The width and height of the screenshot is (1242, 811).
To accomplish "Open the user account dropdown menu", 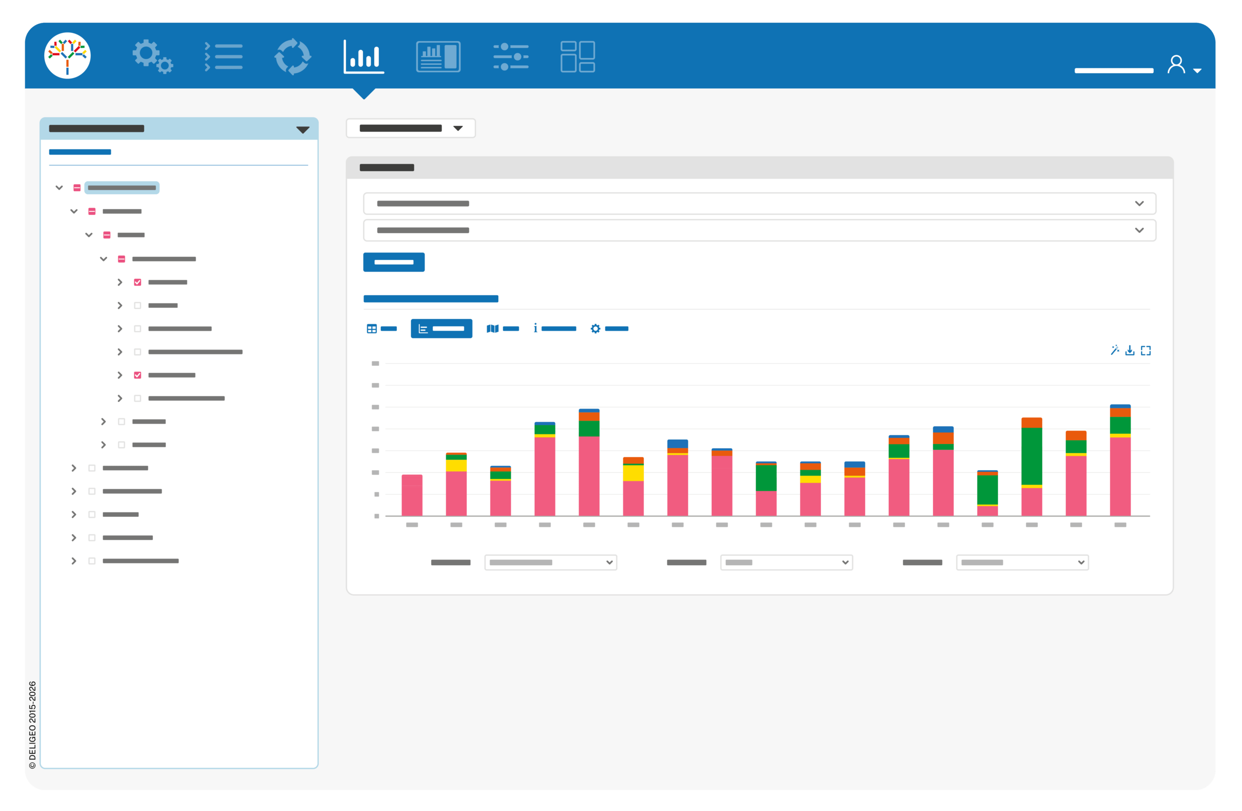I will (1185, 65).
